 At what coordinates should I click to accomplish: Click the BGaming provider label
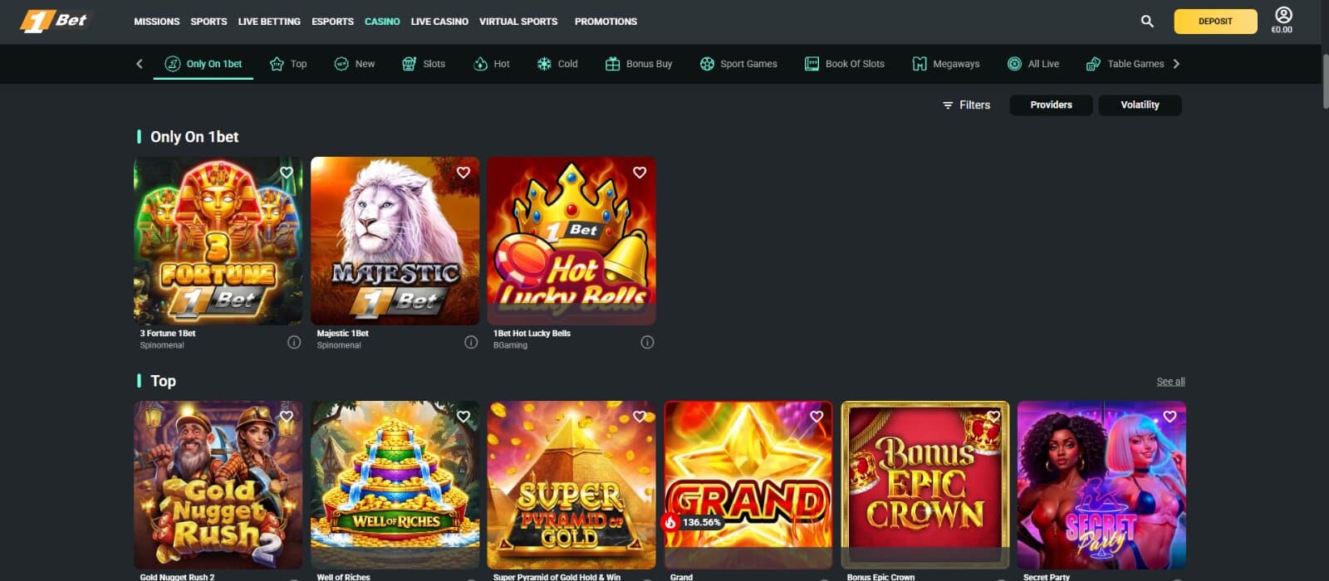click(510, 345)
